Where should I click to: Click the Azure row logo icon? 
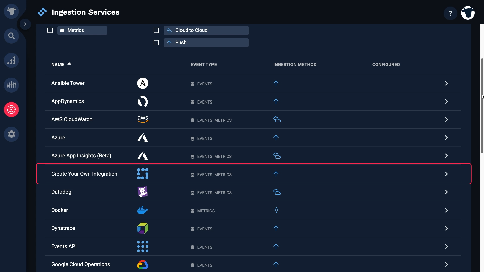143,138
